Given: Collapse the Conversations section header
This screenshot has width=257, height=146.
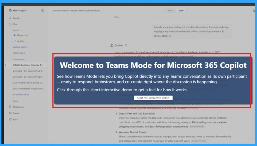Looking at the screenshot, I should [18, 59].
